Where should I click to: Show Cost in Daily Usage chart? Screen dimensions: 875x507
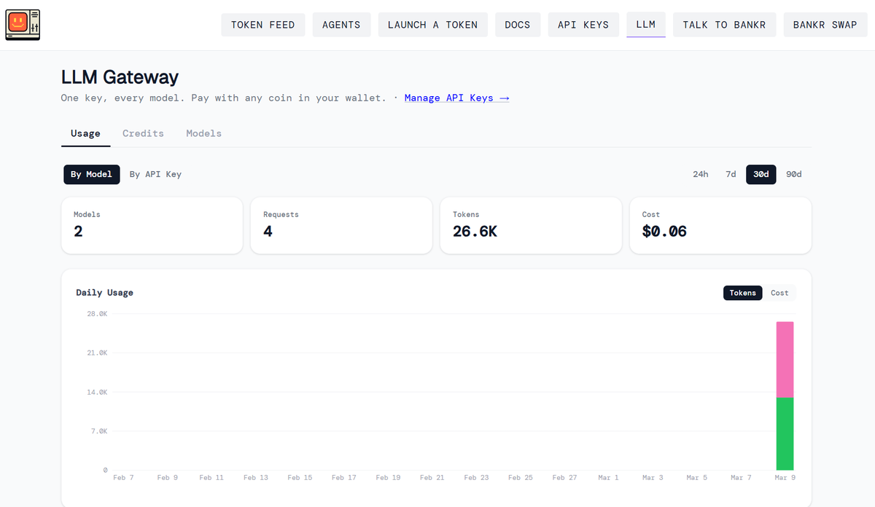point(779,293)
